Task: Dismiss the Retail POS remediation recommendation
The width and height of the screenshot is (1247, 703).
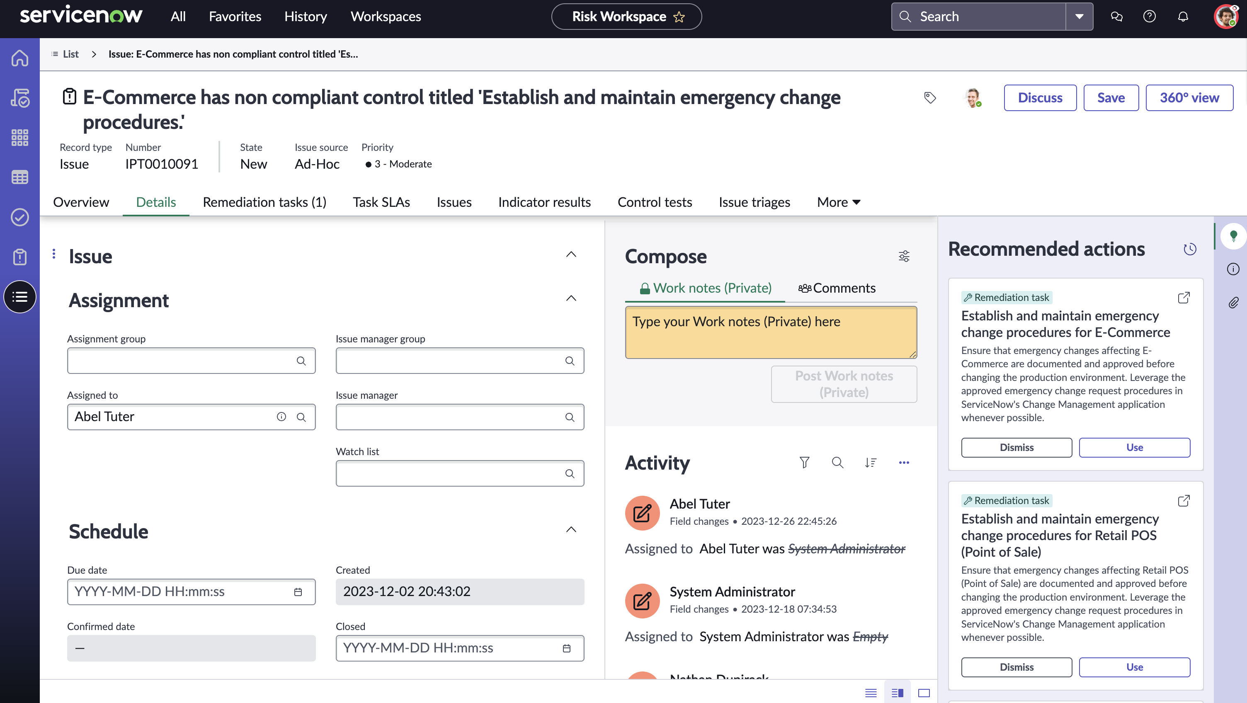Action: pyautogui.click(x=1017, y=667)
